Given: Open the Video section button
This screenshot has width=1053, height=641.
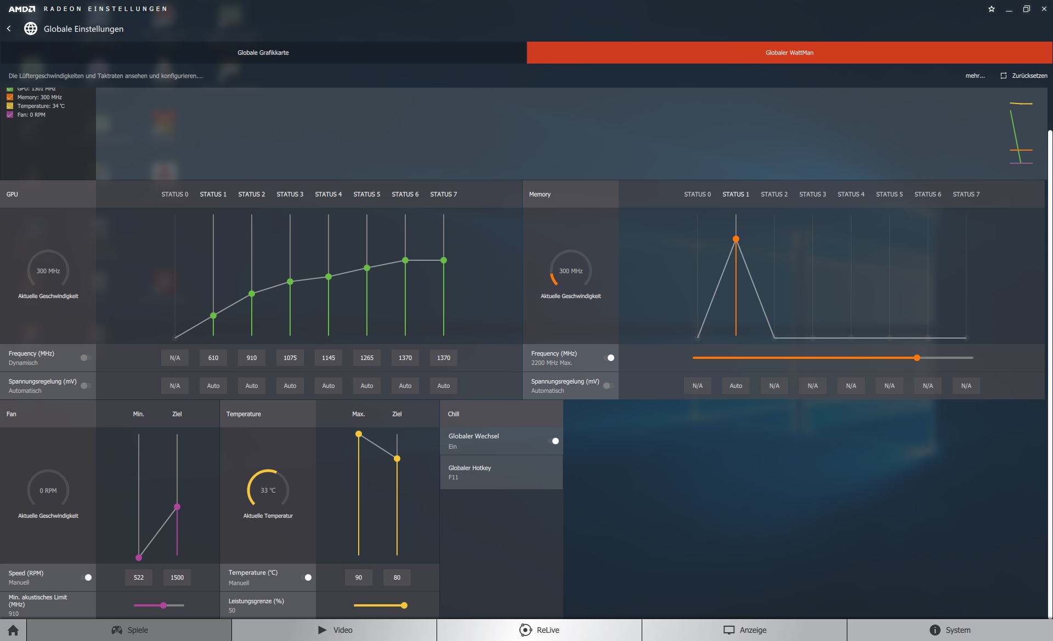Looking at the screenshot, I should 335,630.
